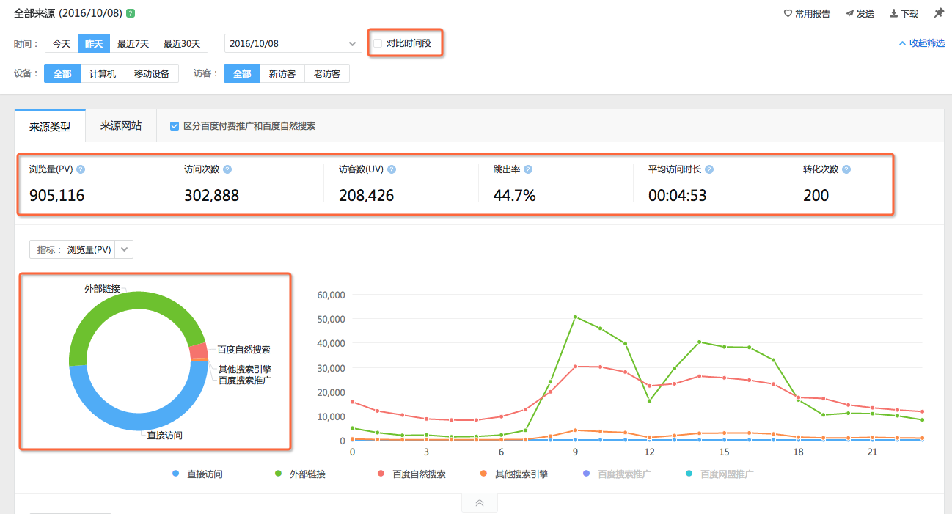Screen dimensions: 952x514
Task: Collapse filters with 收起筛选
Action: coord(921,43)
